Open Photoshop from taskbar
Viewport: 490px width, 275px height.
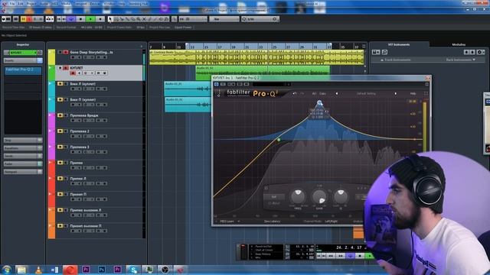pyautogui.click(x=102, y=270)
